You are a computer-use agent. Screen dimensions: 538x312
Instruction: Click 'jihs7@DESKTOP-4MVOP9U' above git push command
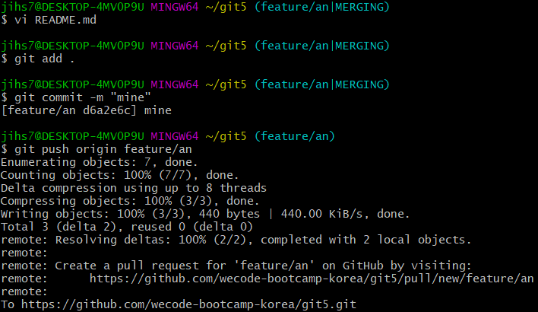click(72, 136)
